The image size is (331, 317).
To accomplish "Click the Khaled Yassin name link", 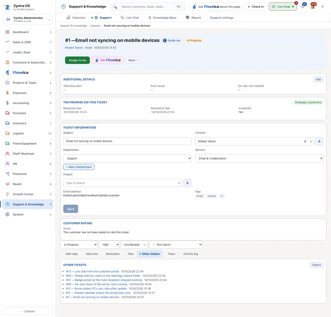I will click(74, 48).
